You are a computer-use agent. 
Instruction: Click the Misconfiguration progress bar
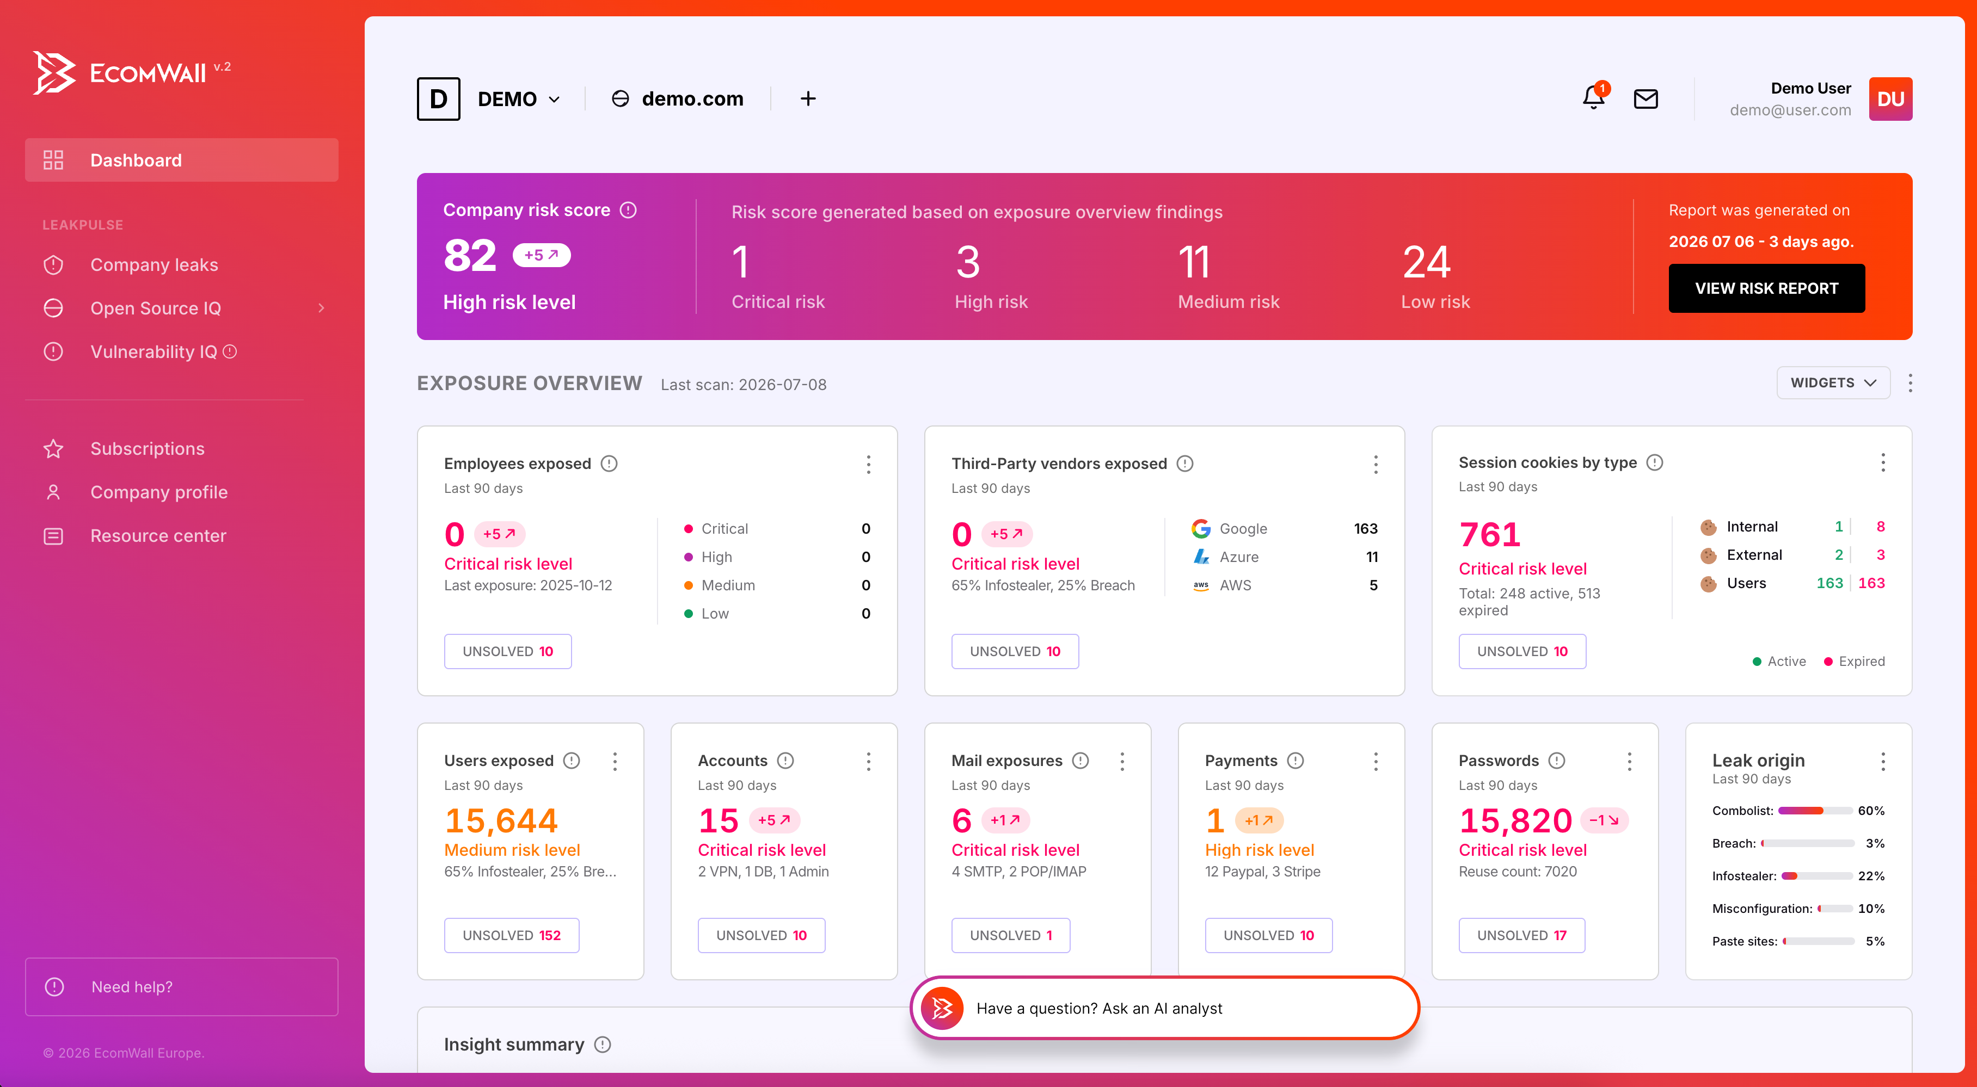click(1835, 908)
